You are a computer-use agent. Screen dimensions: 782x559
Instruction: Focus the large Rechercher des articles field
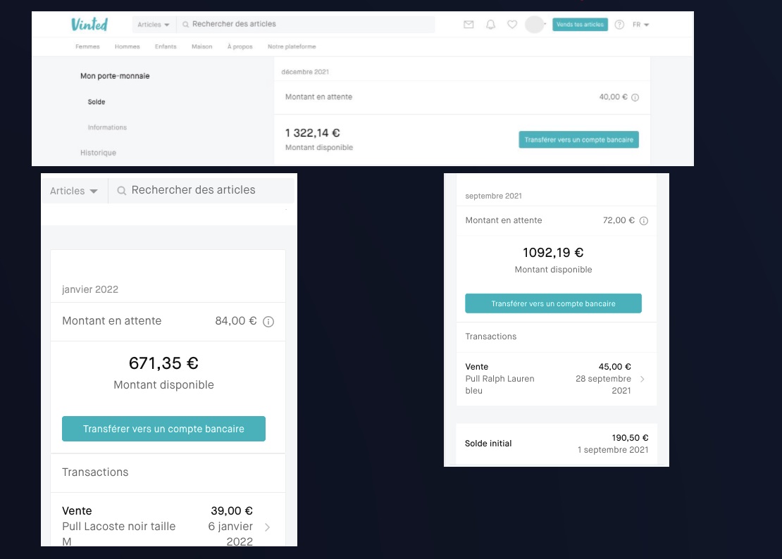pos(201,190)
